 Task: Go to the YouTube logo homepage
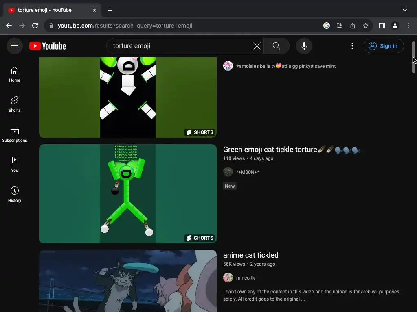[48, 46]
